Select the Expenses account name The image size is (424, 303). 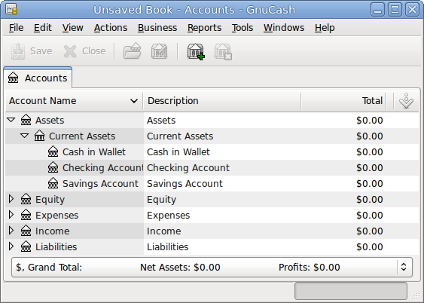coord(56,216)
